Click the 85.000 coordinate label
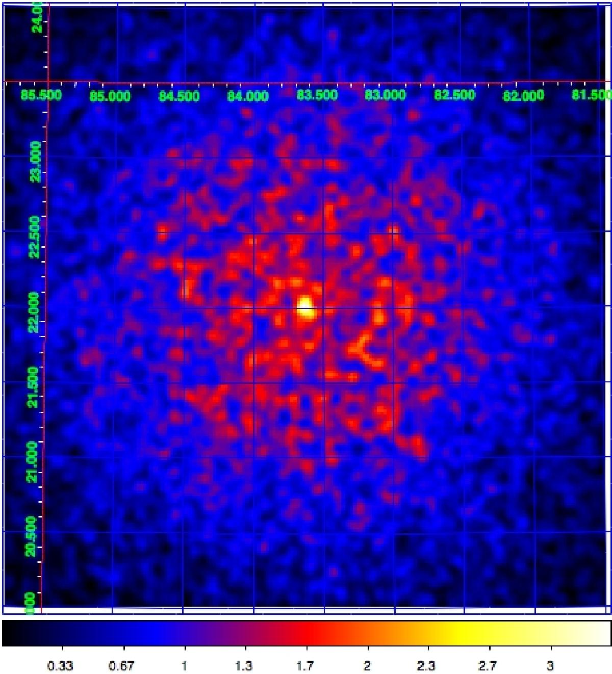 click(x=110, y=96)
